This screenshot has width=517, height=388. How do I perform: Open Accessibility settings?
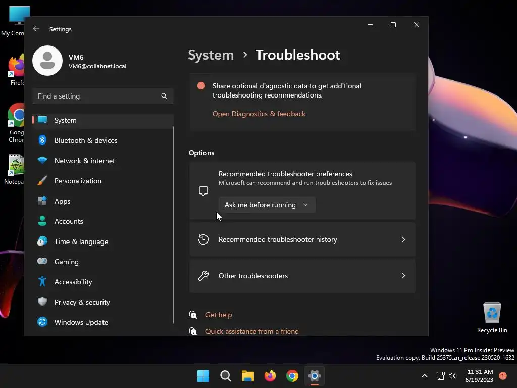click(103, 282)
